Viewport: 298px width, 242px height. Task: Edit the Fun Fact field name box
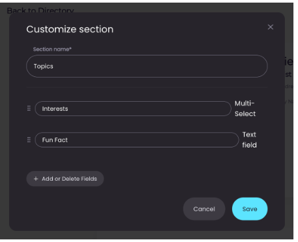point(137,140)
